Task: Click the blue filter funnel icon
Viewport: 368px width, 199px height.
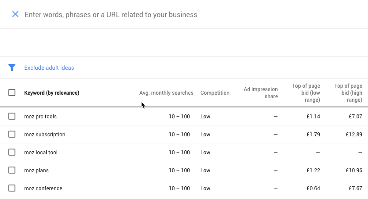Action: pyautogui.click(x=12, y=68)
